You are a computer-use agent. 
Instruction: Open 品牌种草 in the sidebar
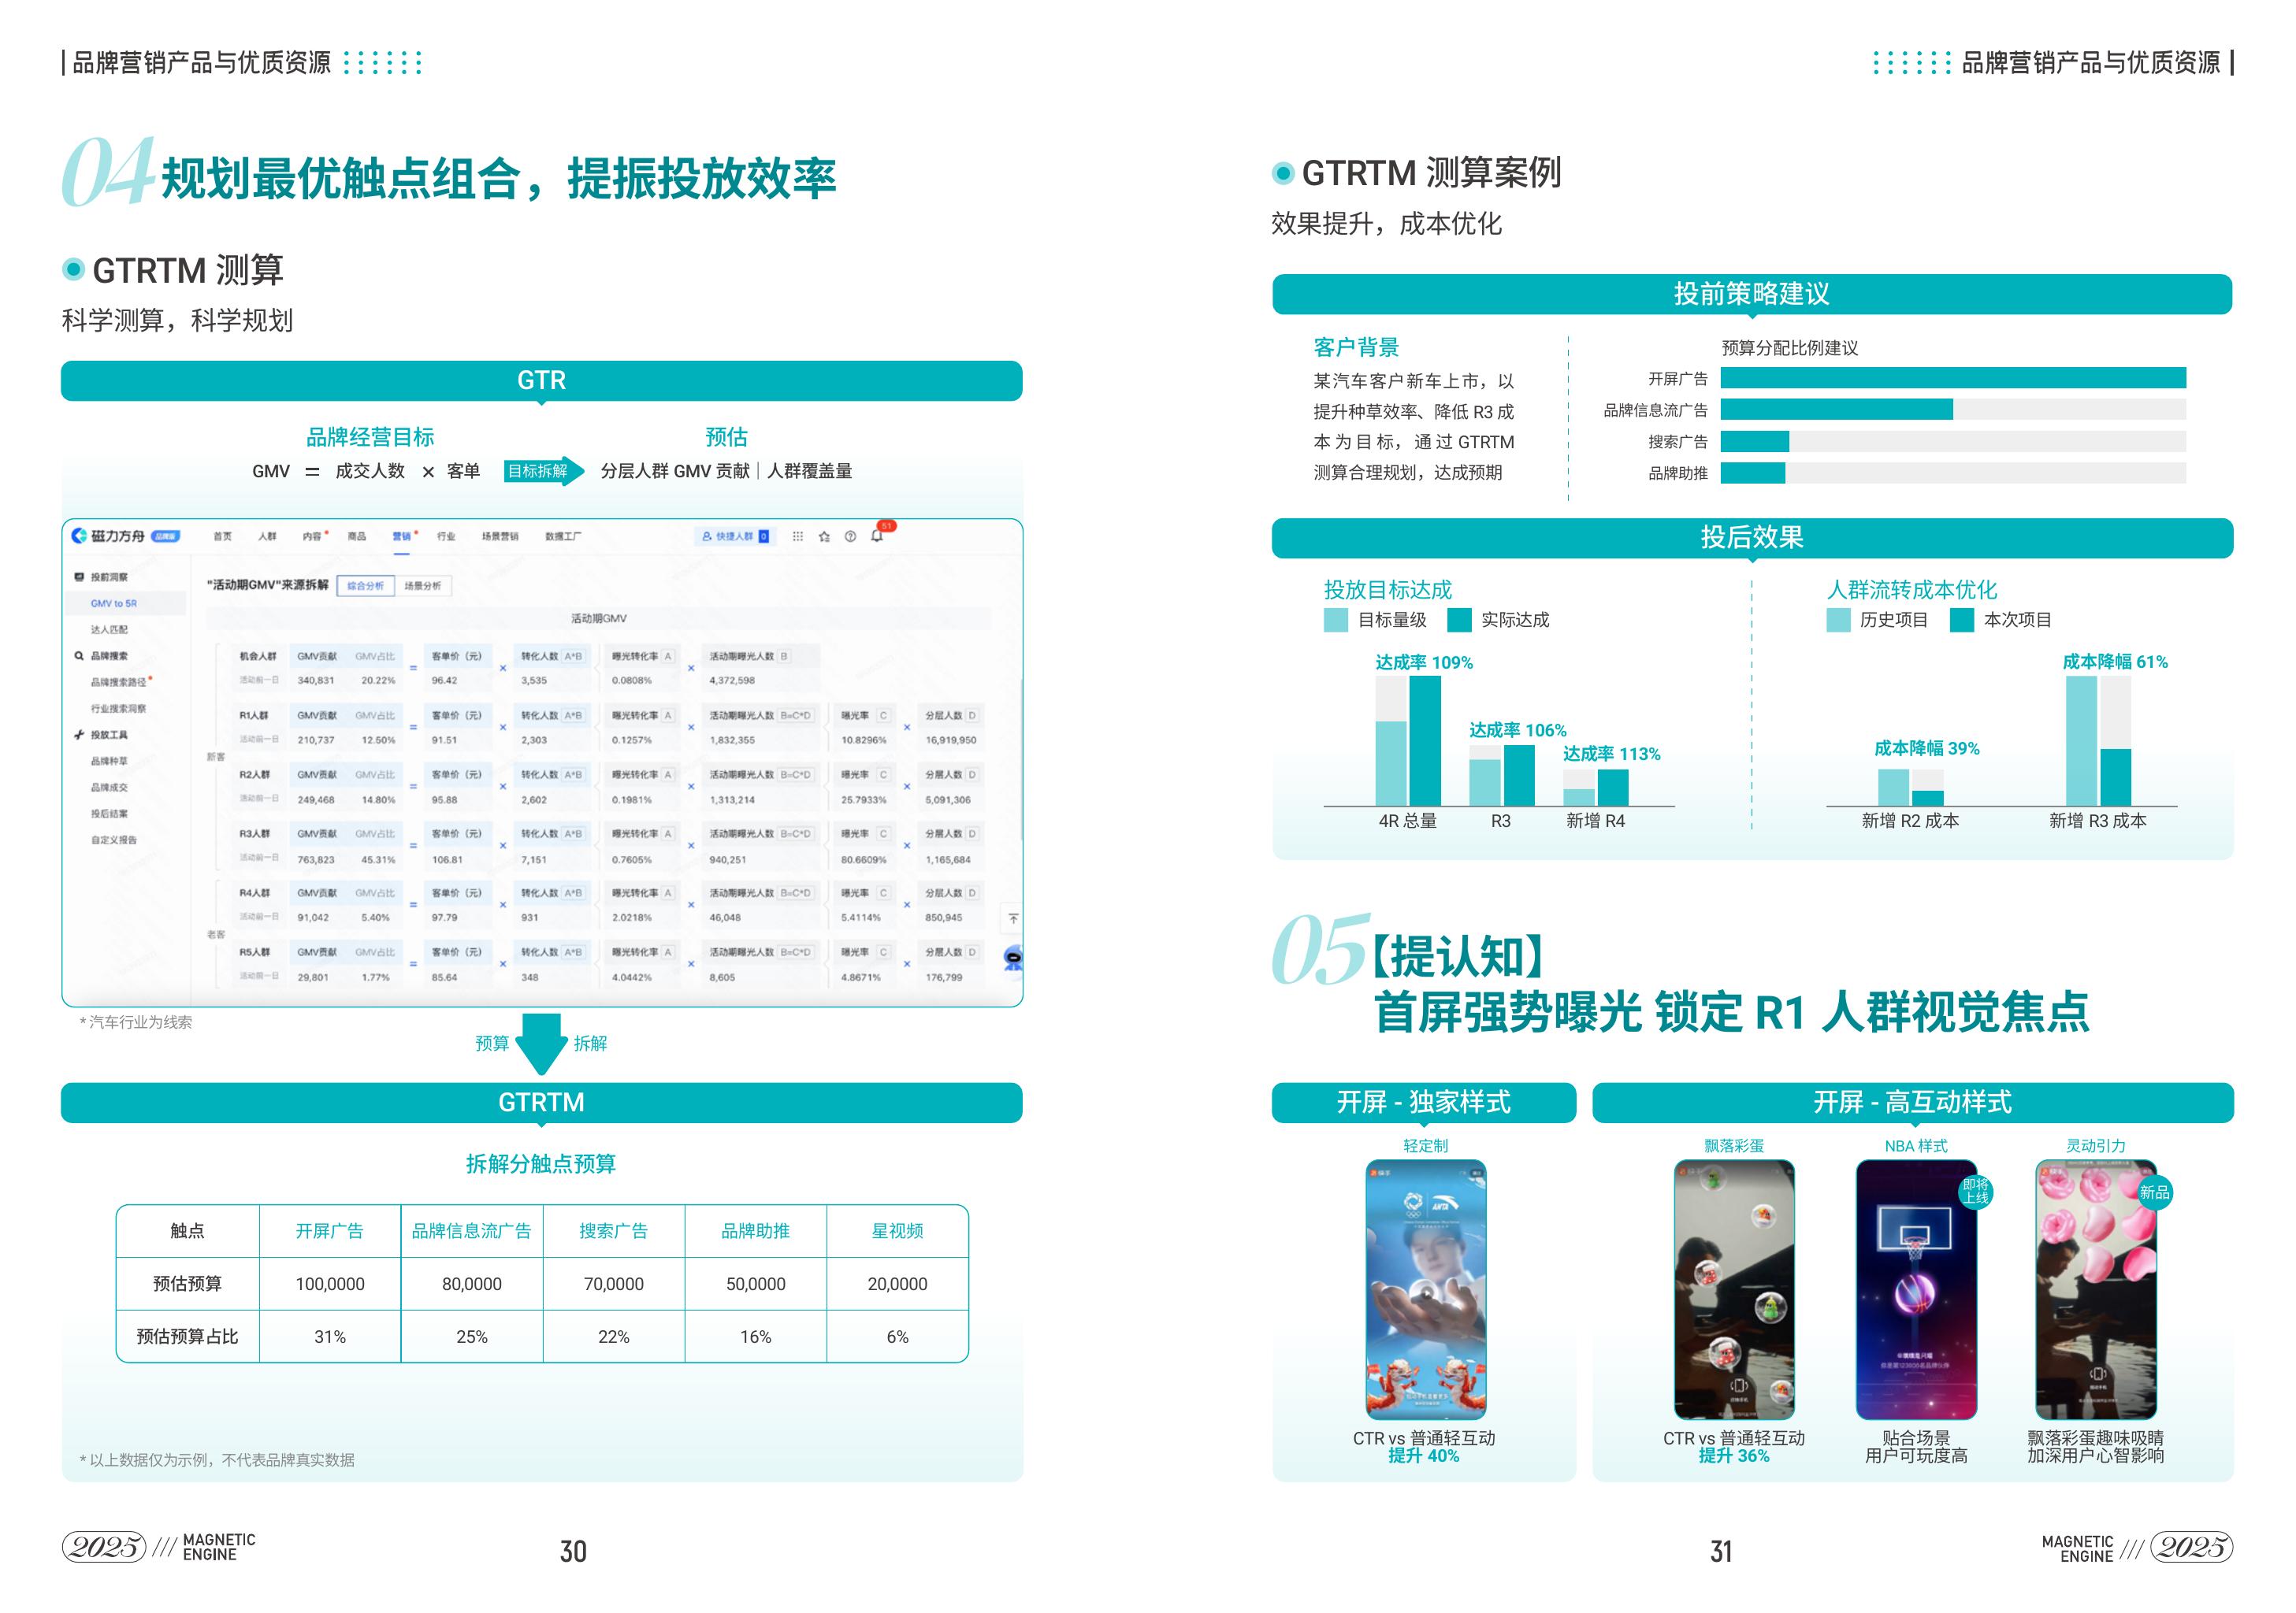(x=109, y=762)
